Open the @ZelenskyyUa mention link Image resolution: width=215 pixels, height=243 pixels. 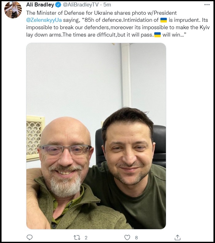point(44,20)
